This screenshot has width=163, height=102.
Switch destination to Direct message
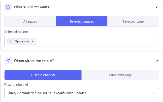point(120,75)
